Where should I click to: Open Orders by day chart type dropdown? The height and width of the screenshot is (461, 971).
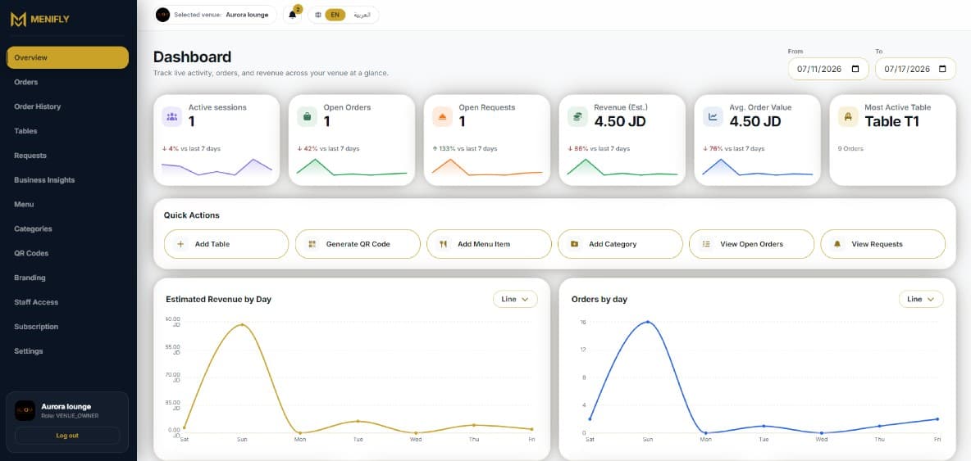point(921,299)
